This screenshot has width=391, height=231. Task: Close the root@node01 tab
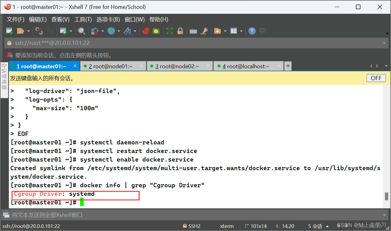click(x=141, y=66)
